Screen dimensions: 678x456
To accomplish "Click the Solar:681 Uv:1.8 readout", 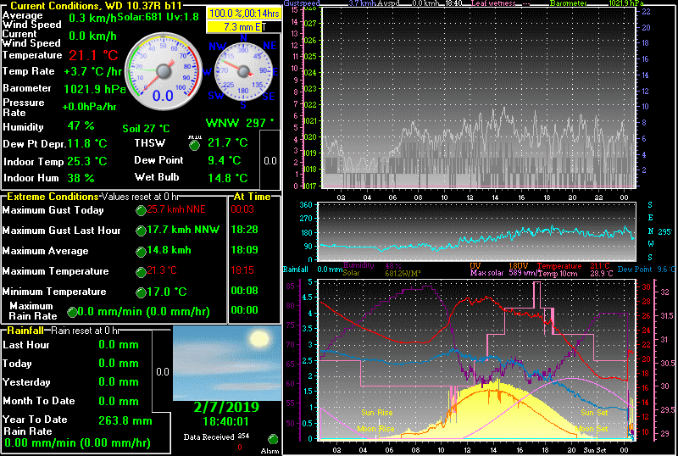I will 158,17.
